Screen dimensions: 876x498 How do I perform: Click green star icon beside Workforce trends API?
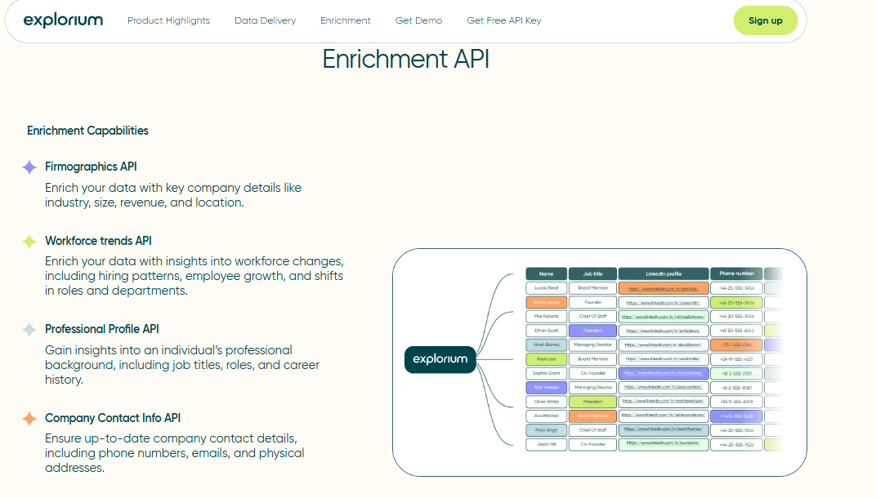[x=29, y=241]
